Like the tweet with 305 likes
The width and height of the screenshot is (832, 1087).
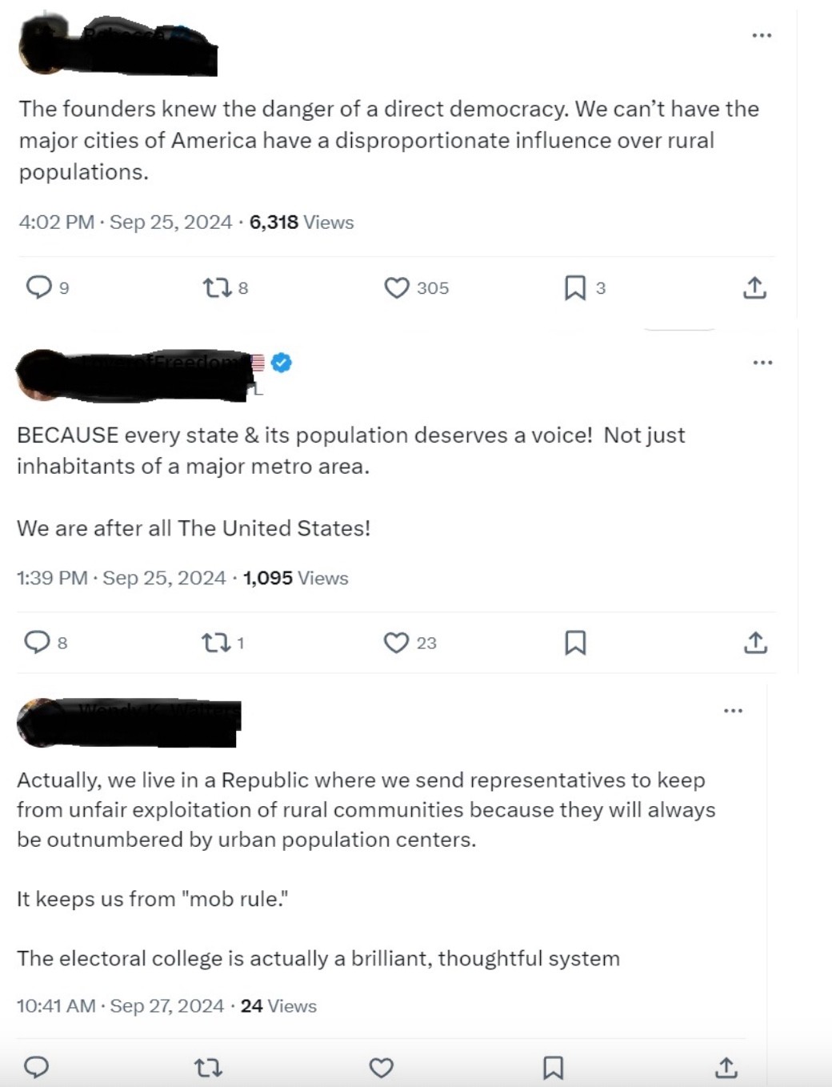[x=397, y=287]
